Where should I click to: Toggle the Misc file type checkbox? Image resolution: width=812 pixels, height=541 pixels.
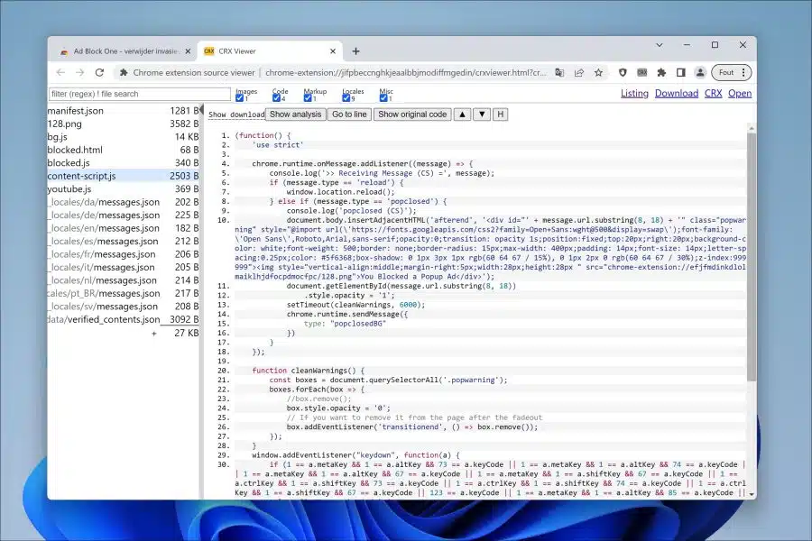(383, 98)
